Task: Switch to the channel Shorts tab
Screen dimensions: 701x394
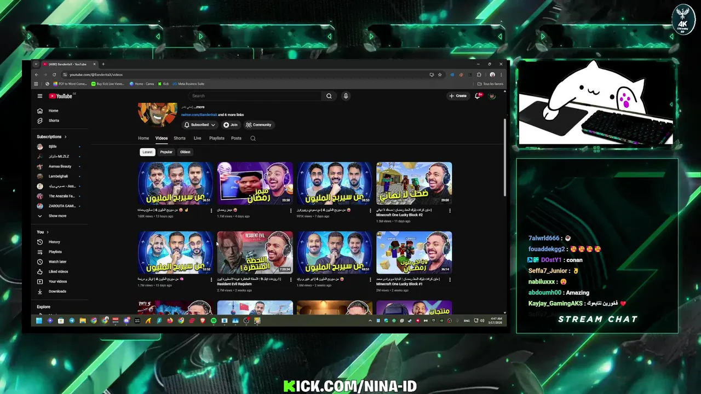Action: (x=180, y=138)
